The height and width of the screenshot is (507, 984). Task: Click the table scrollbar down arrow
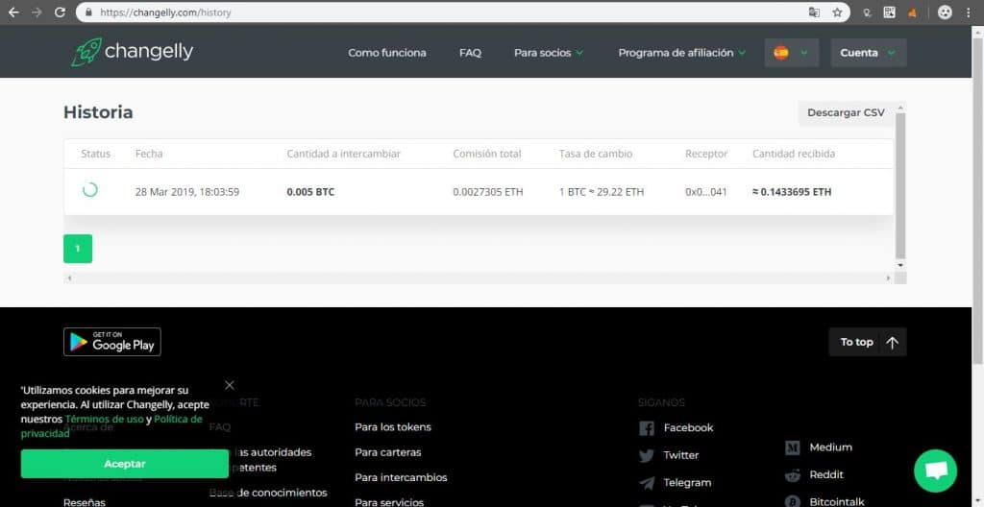pos(900,265)
